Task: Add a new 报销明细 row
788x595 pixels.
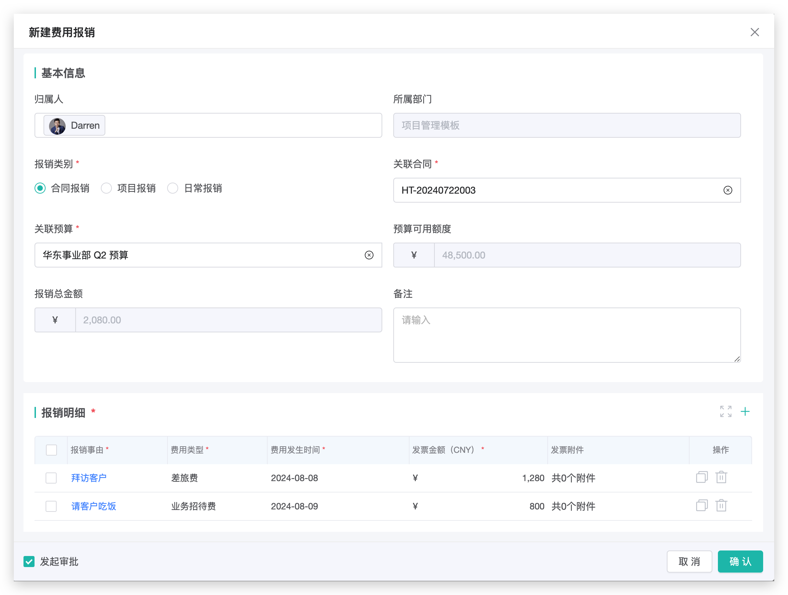Action: [745, 411]
